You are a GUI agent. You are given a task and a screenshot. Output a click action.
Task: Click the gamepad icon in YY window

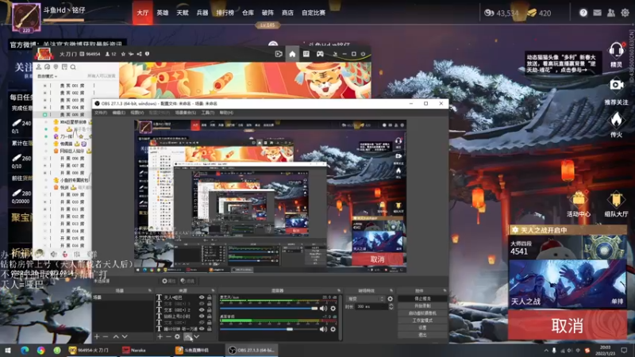coord(320,54)
